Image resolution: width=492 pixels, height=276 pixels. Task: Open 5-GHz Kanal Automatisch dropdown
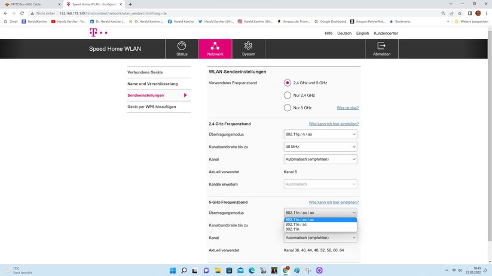click(x=320, y=238)
